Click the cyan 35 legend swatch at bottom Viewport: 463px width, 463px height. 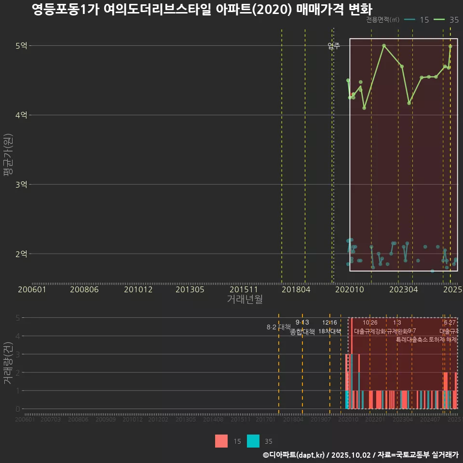[253, 441]
